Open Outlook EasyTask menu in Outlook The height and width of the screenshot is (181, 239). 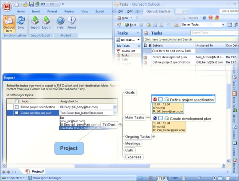pos(158,11)
